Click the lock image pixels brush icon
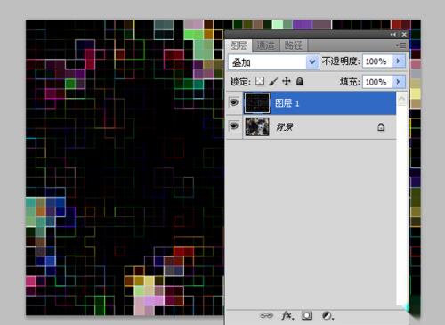445x325 pixels. (273, 81)
